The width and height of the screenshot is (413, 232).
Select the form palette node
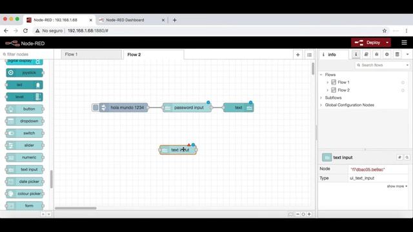[x=25, y=206]
